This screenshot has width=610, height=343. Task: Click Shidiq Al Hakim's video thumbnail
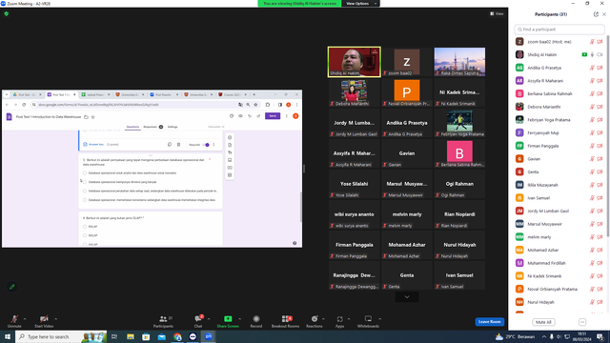pyautogui.click(x=354, y=62)
